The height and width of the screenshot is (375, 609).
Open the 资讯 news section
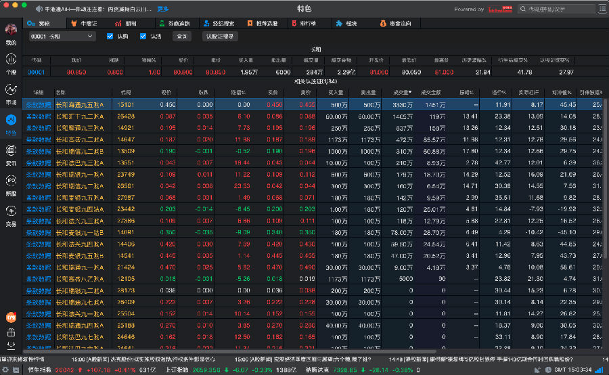coord(11,154)
